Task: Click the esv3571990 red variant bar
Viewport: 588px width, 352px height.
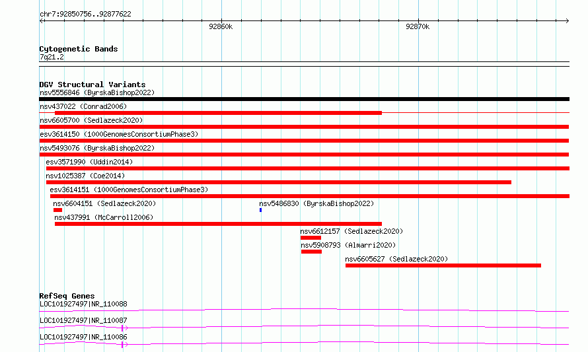Action: [x=308, y=168]
